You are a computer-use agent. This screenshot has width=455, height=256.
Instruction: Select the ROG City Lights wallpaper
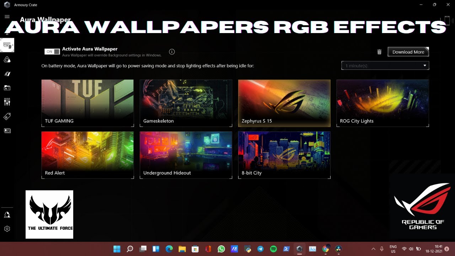coord(382,103)
